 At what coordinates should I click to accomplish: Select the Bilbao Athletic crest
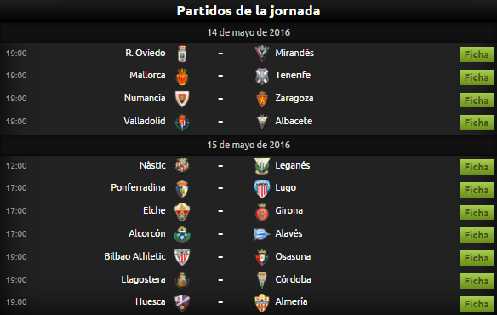(x=182, y=257)
